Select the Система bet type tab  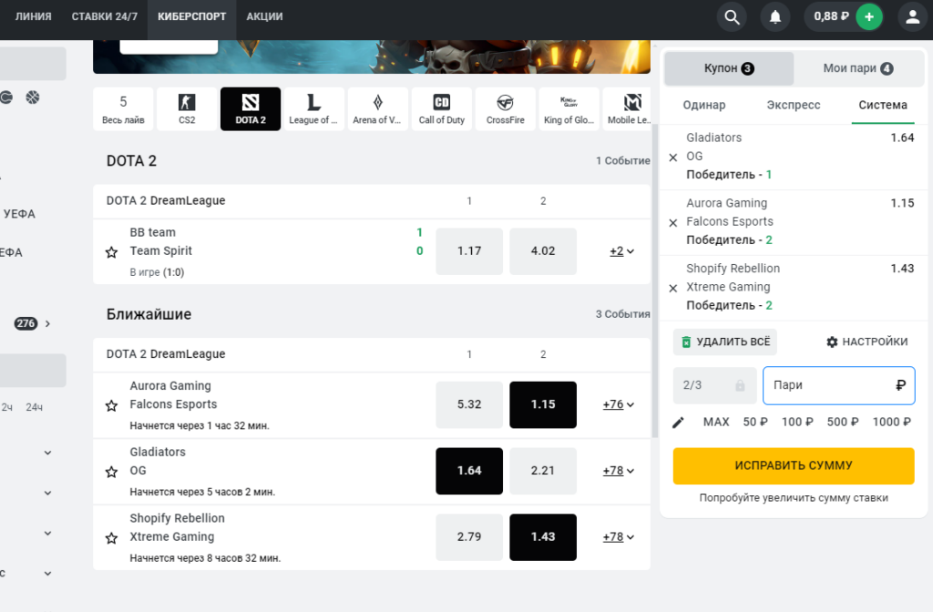pyautogui.click(x=882, y=106)
